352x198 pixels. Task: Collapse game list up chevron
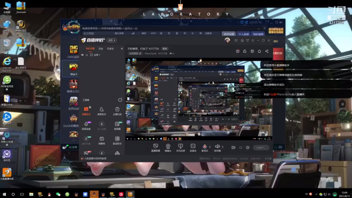(74, 40)
